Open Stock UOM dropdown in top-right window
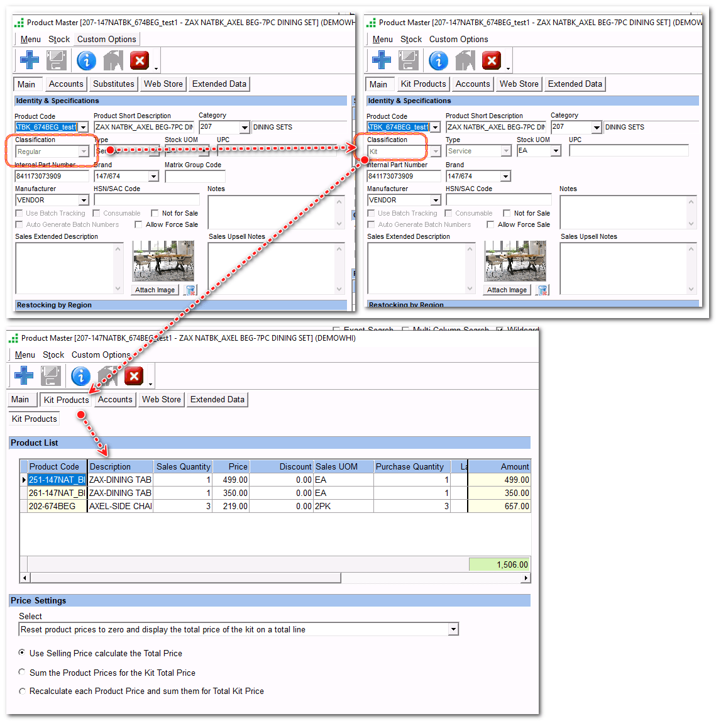 [556, 151]
